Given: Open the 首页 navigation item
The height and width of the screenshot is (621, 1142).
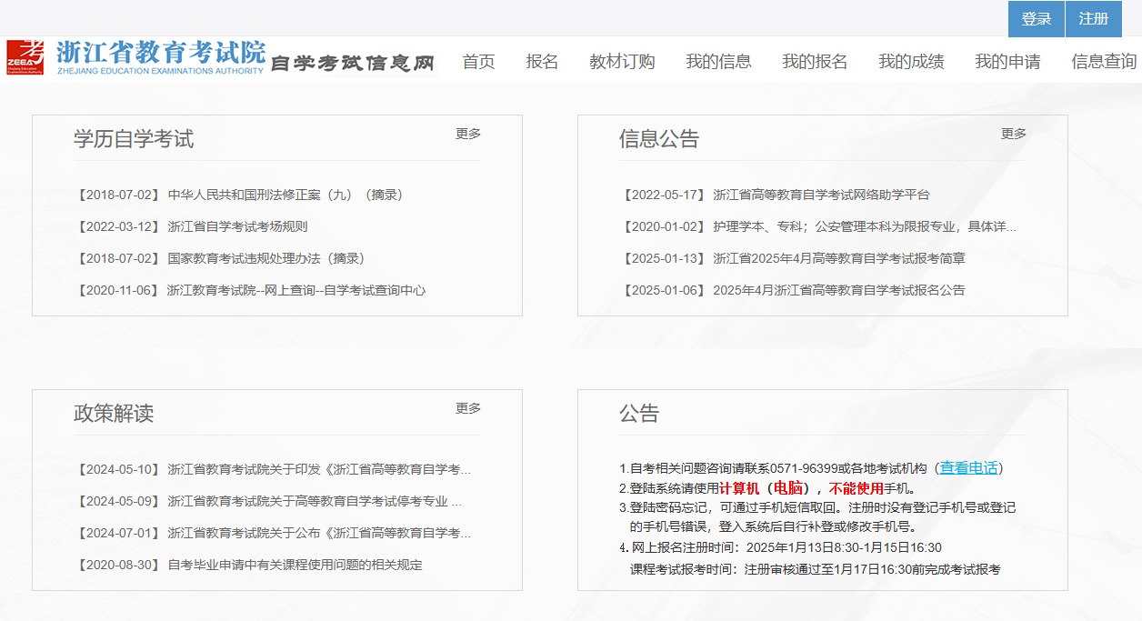Looking at the screenshot, I should 479,61.
